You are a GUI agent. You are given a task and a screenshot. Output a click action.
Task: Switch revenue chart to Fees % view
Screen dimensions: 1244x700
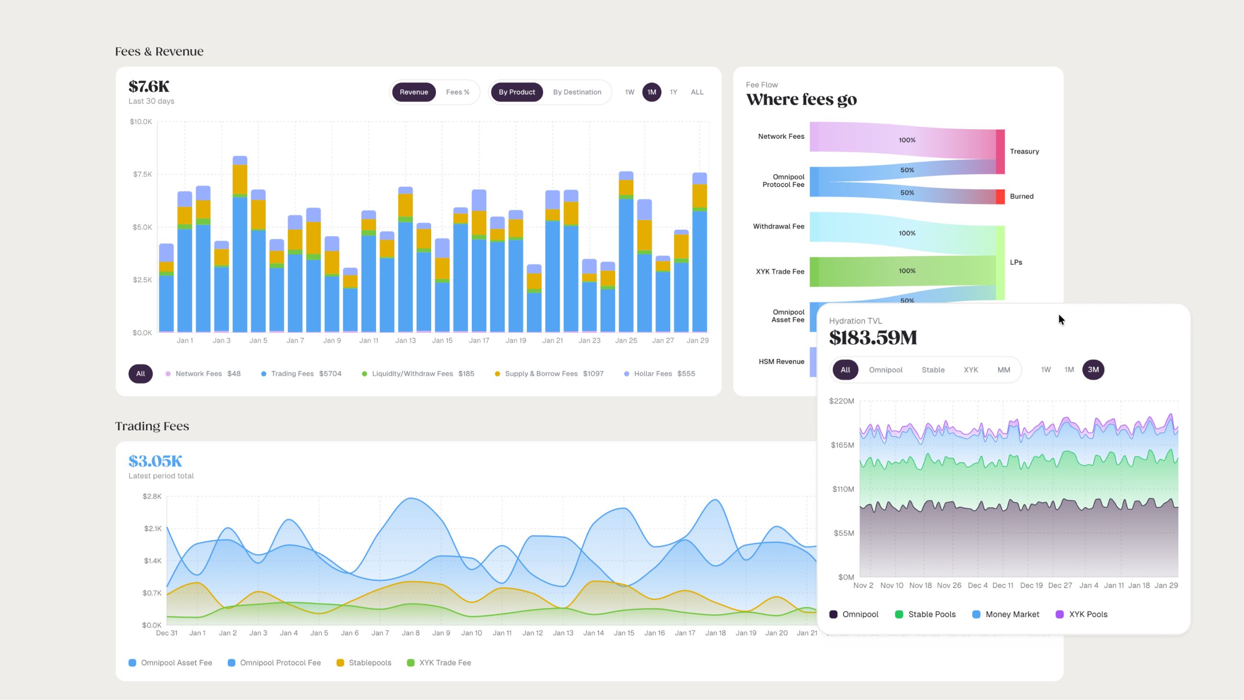coord(457,92)
